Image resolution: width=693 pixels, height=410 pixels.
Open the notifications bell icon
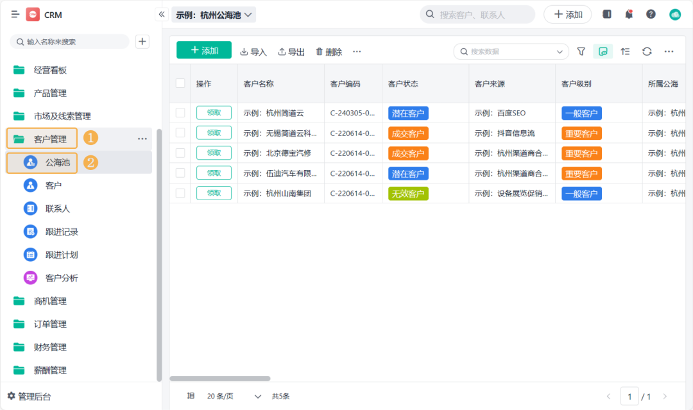pyautogui.click(x=629, y=13)
